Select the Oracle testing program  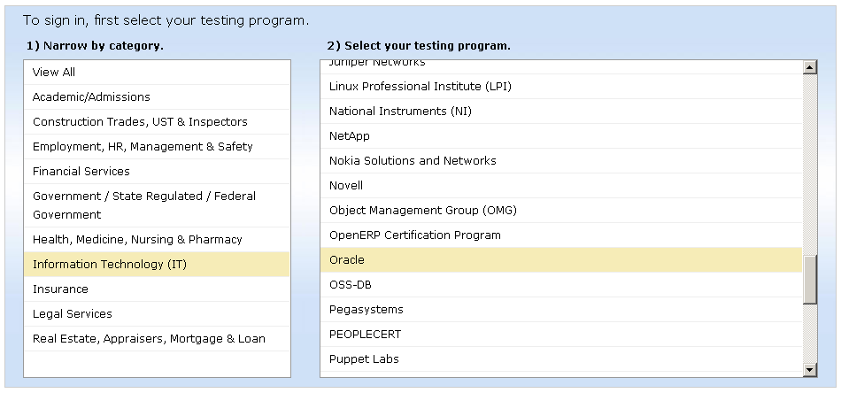click(347, 260)
